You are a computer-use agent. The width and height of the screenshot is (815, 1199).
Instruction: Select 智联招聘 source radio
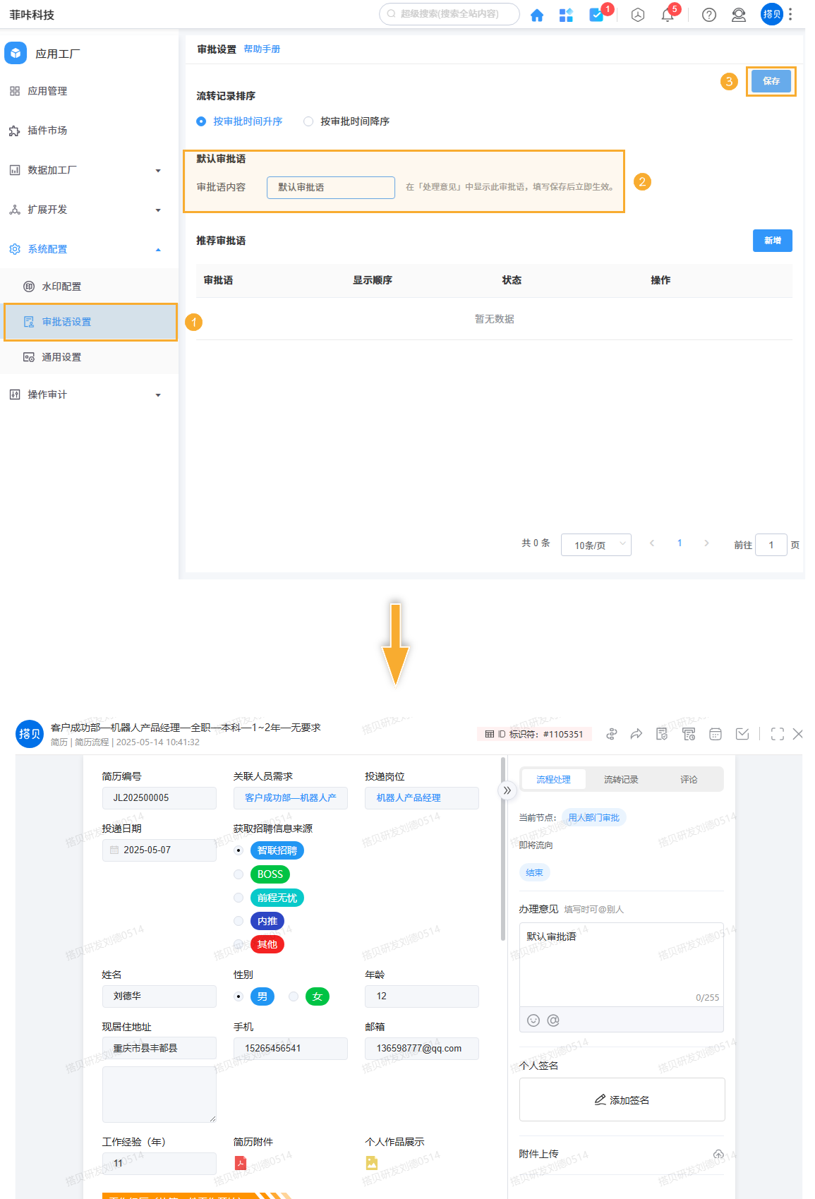[239, 850]
